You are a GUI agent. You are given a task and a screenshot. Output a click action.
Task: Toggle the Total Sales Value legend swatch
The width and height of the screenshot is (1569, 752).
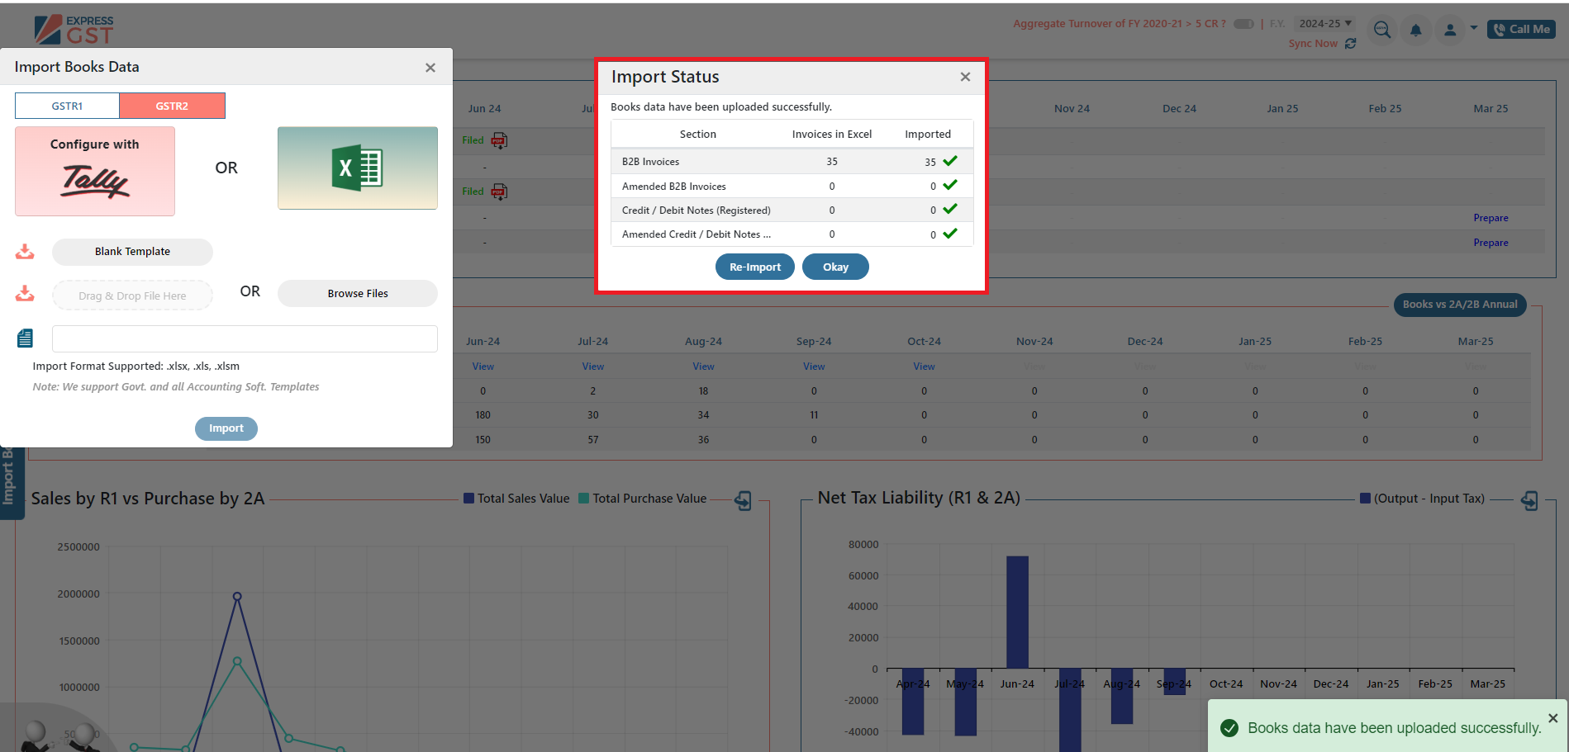point(468,498)
